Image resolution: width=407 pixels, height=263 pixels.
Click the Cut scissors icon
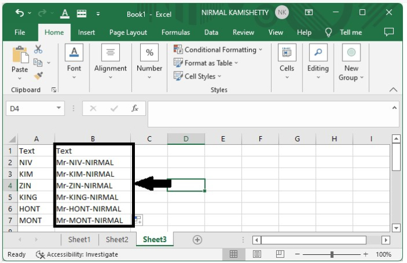click(x=38, y=49)
